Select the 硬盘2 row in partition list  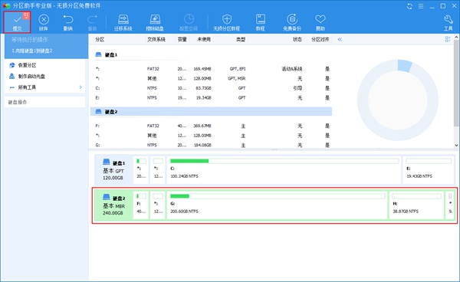coord(211,112)
